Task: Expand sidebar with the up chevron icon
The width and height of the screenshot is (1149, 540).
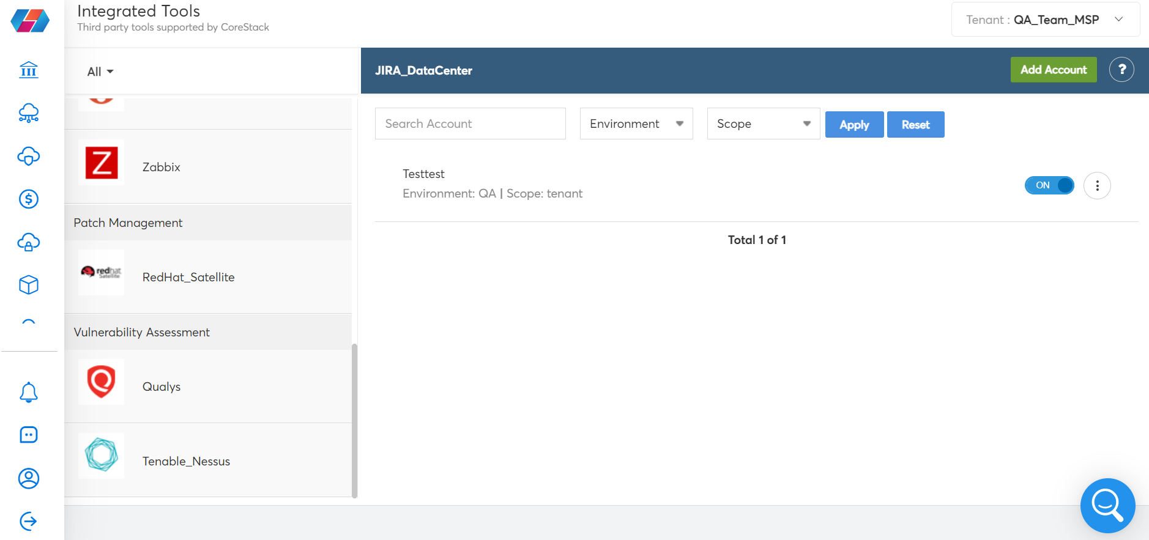Action: 29,322
